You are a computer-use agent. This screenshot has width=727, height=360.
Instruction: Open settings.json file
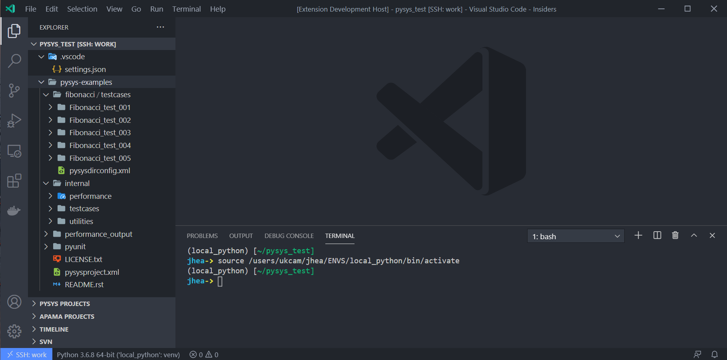point(102,69)
